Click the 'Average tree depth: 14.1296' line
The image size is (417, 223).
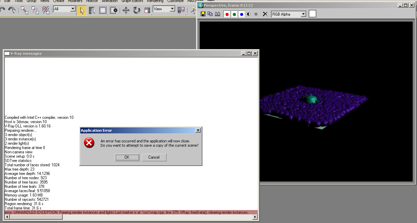27,174
